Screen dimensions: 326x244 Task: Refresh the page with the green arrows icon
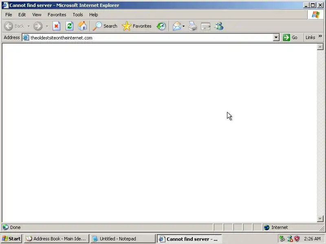(69, 26)
